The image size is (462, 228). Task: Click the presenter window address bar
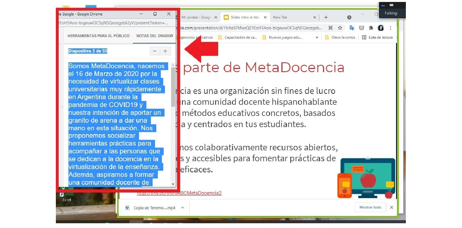point(113,23)
